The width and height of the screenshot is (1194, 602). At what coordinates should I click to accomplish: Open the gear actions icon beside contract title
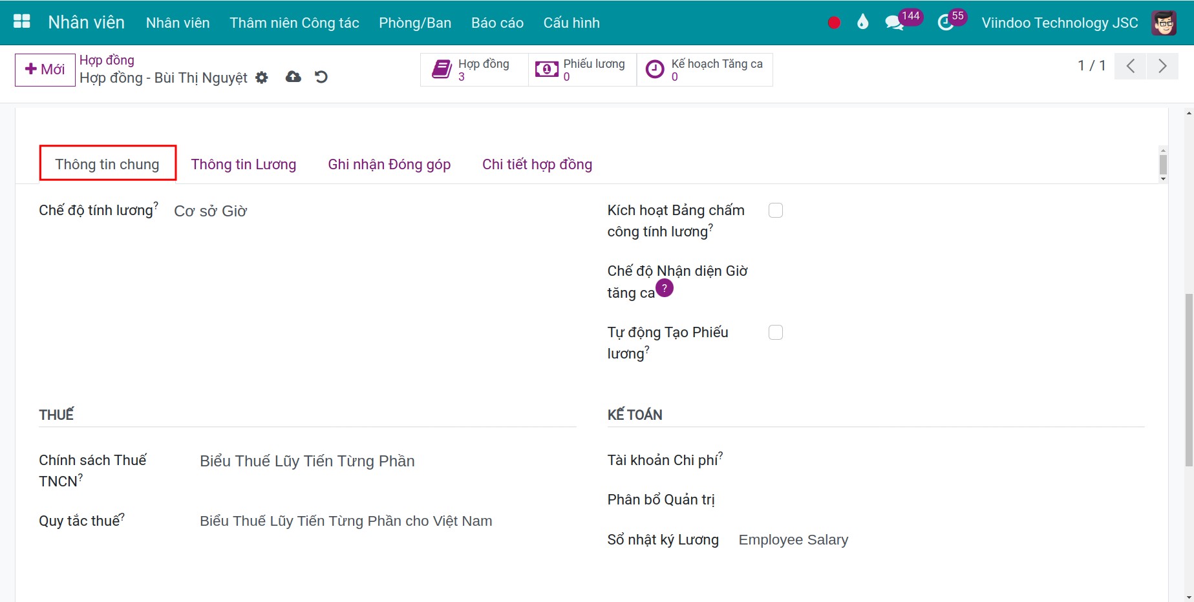261,78
